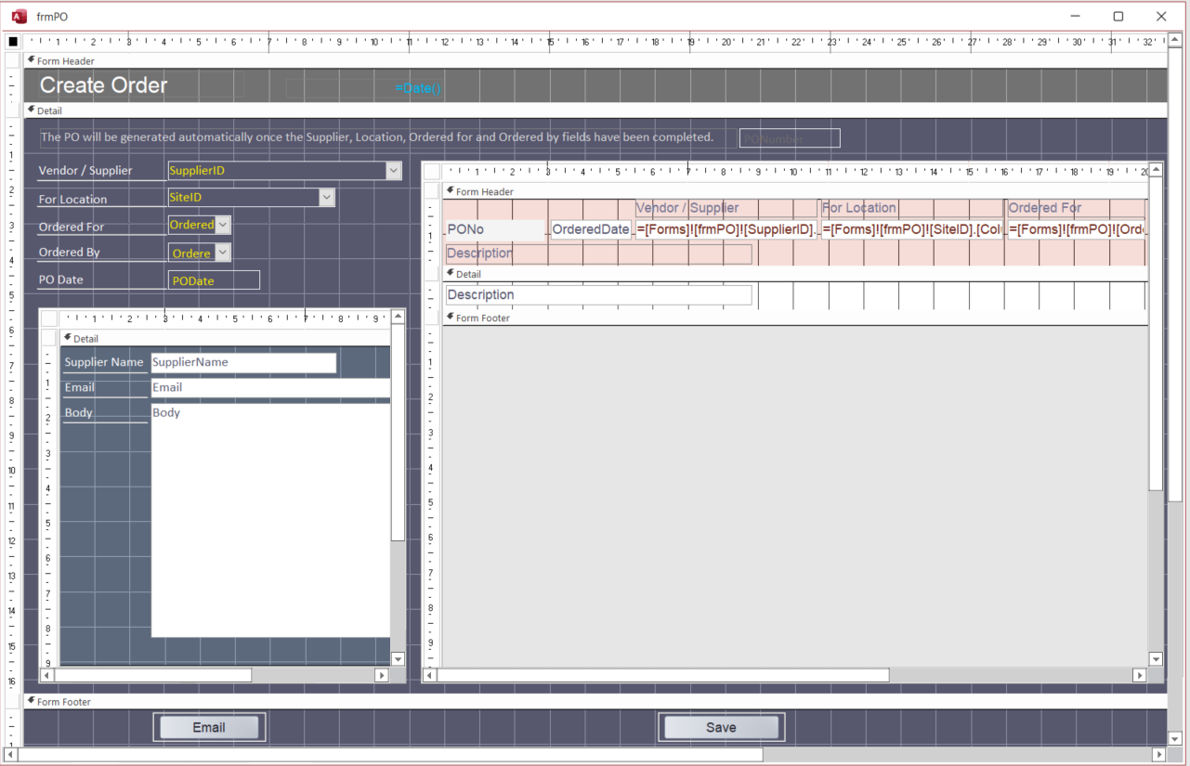Select the large Body text box

[270, 520]
